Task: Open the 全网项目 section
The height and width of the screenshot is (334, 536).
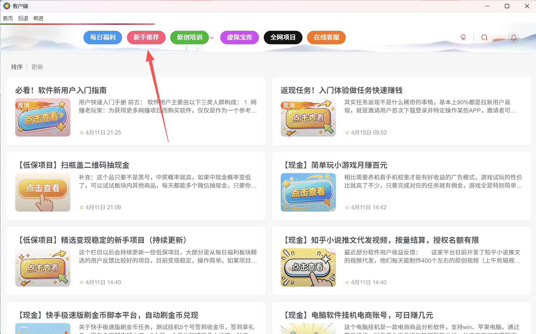Action: [283, 38]
